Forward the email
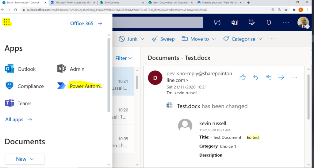This screenshot has height=168, width=314. 281,77
